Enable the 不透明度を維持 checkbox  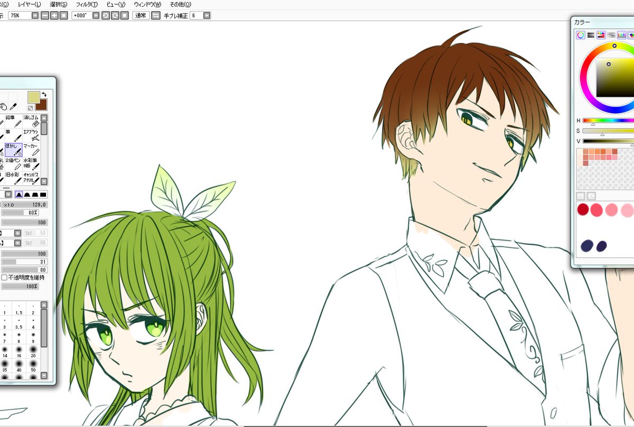4,277
